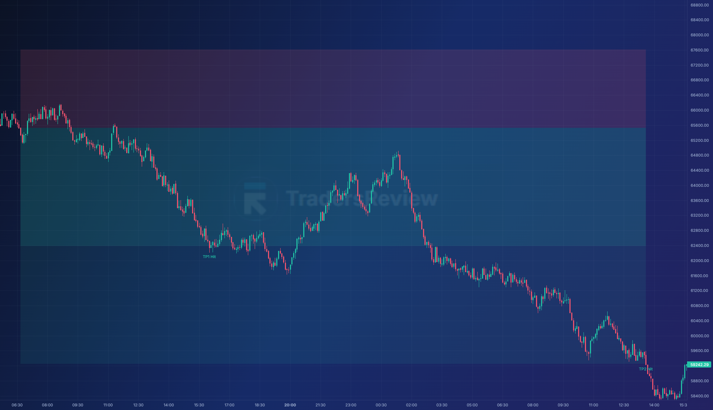This screenshot has width=713, height=410.
Task: Click the 64800.00 price axis label
Action: point(700,155)
